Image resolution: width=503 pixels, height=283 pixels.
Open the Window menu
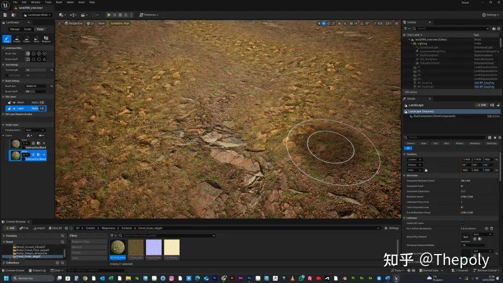click(36, 2)
